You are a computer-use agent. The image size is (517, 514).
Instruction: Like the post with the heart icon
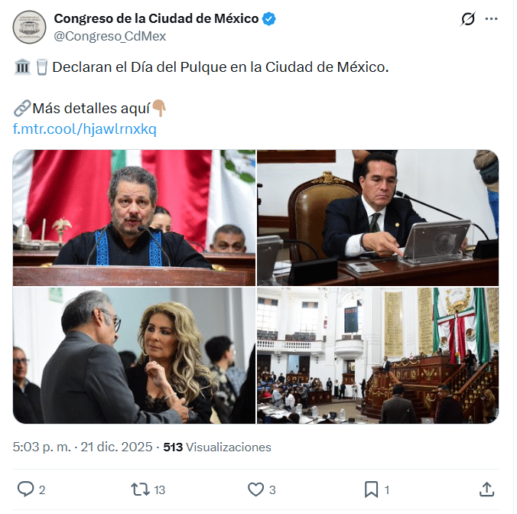point(256,490)
